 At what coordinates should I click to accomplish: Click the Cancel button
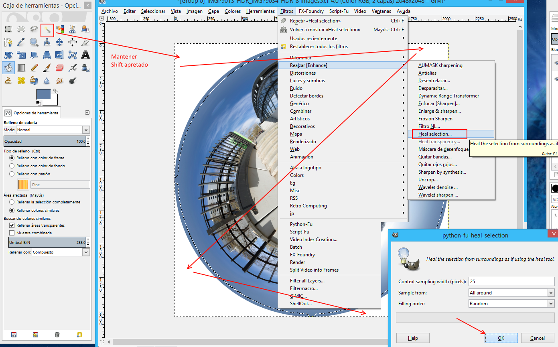point(537,338)
